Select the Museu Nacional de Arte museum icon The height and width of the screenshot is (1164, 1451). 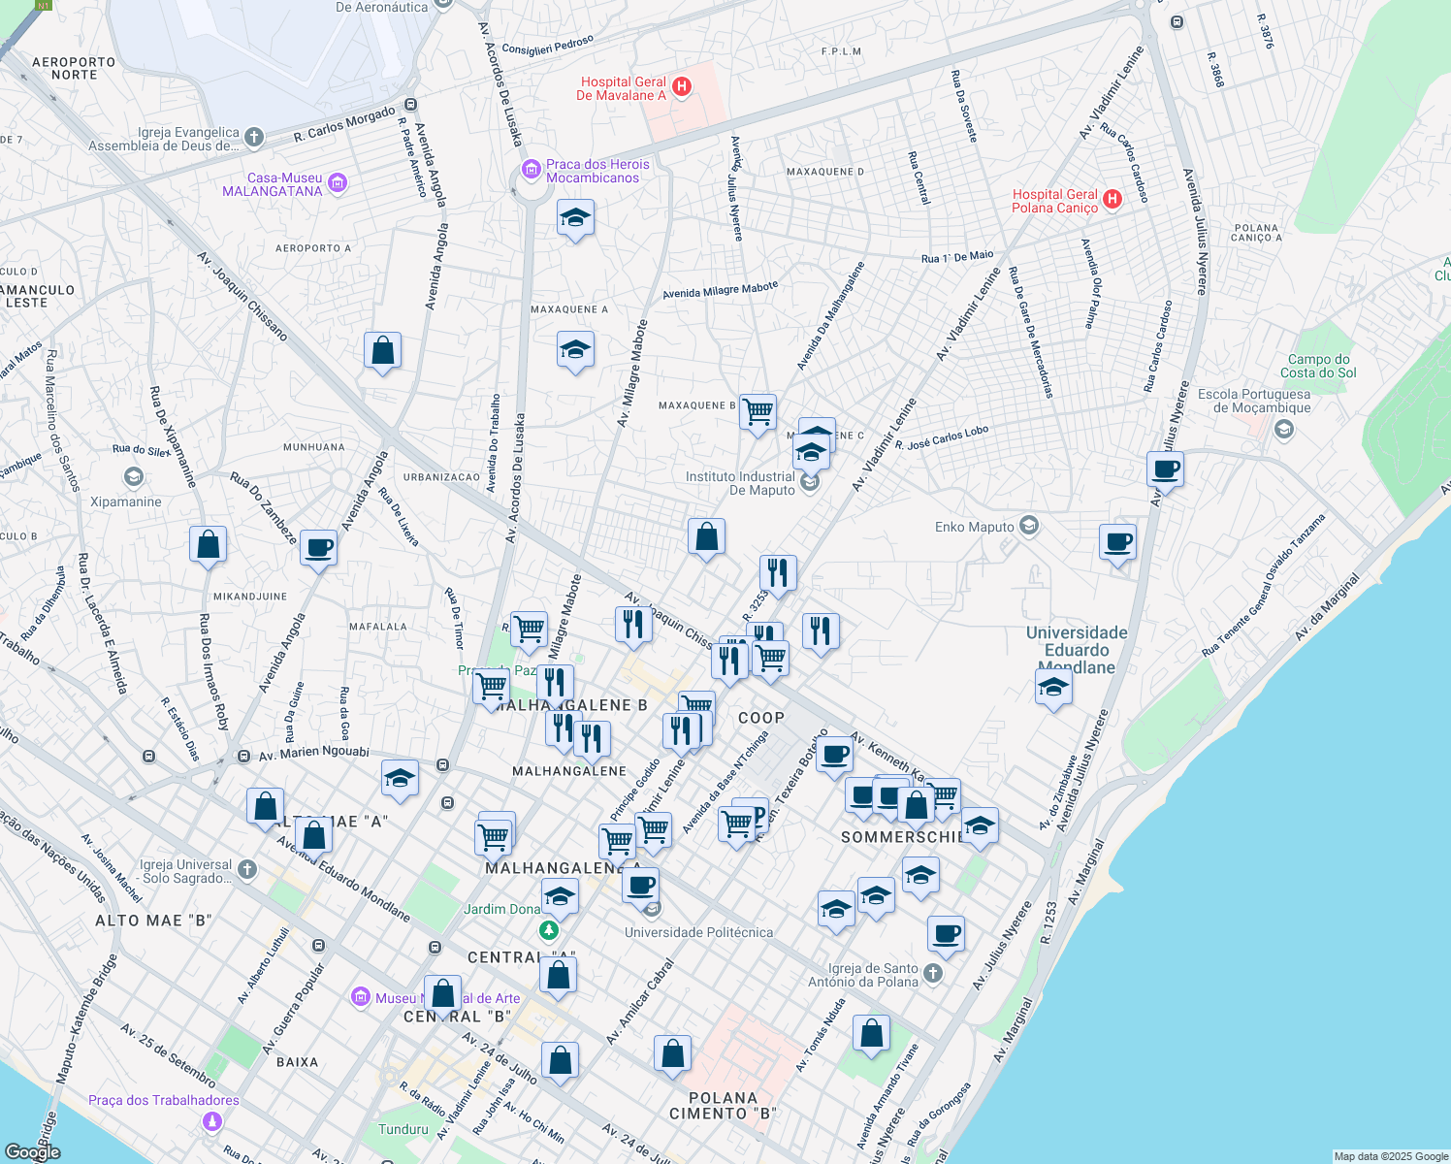[361, 997]
